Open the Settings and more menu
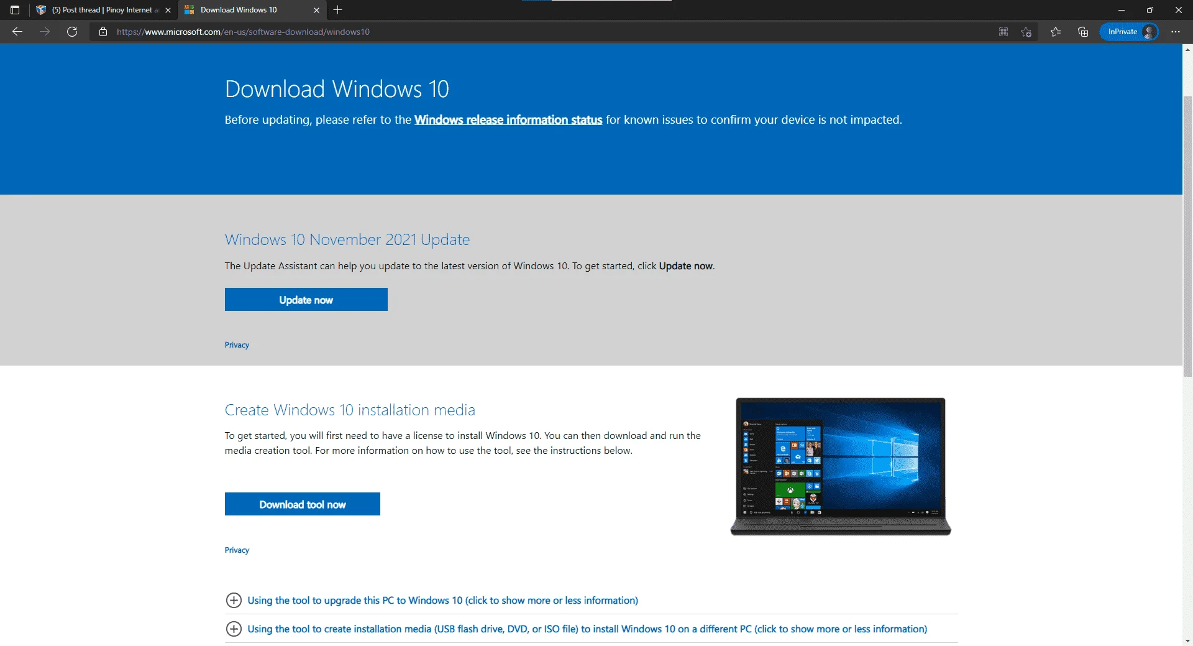This screenshot has width=1193, height=646. [1176, 32]
